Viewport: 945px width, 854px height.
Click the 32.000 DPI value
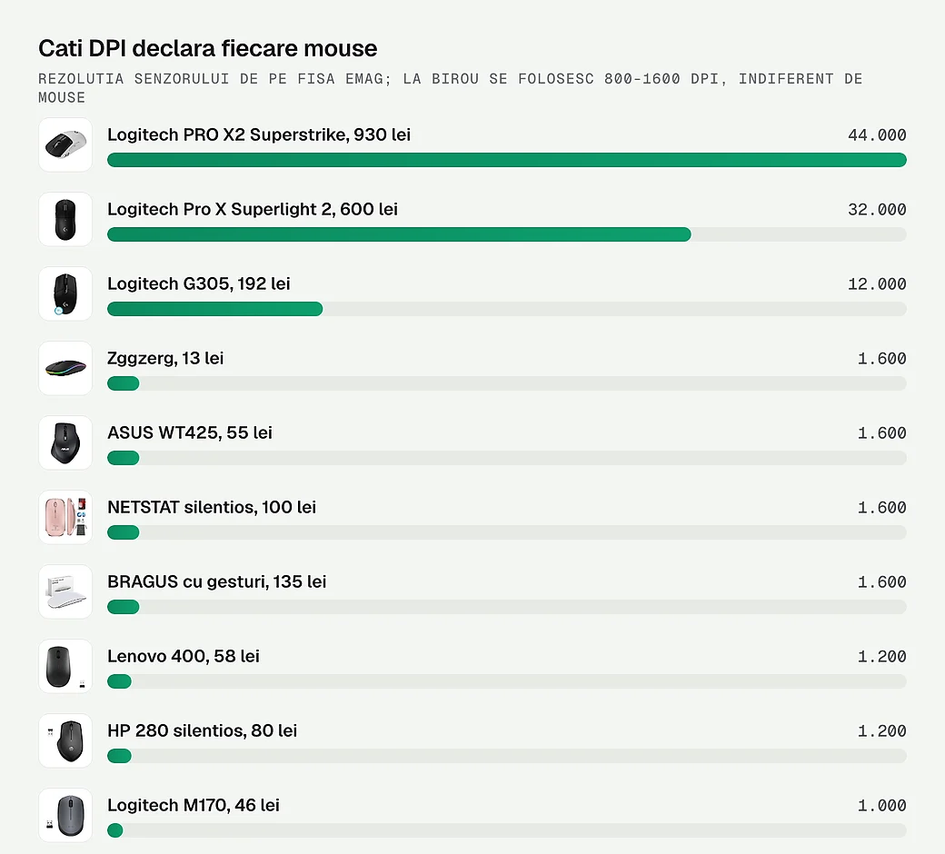tap(877, 210)
